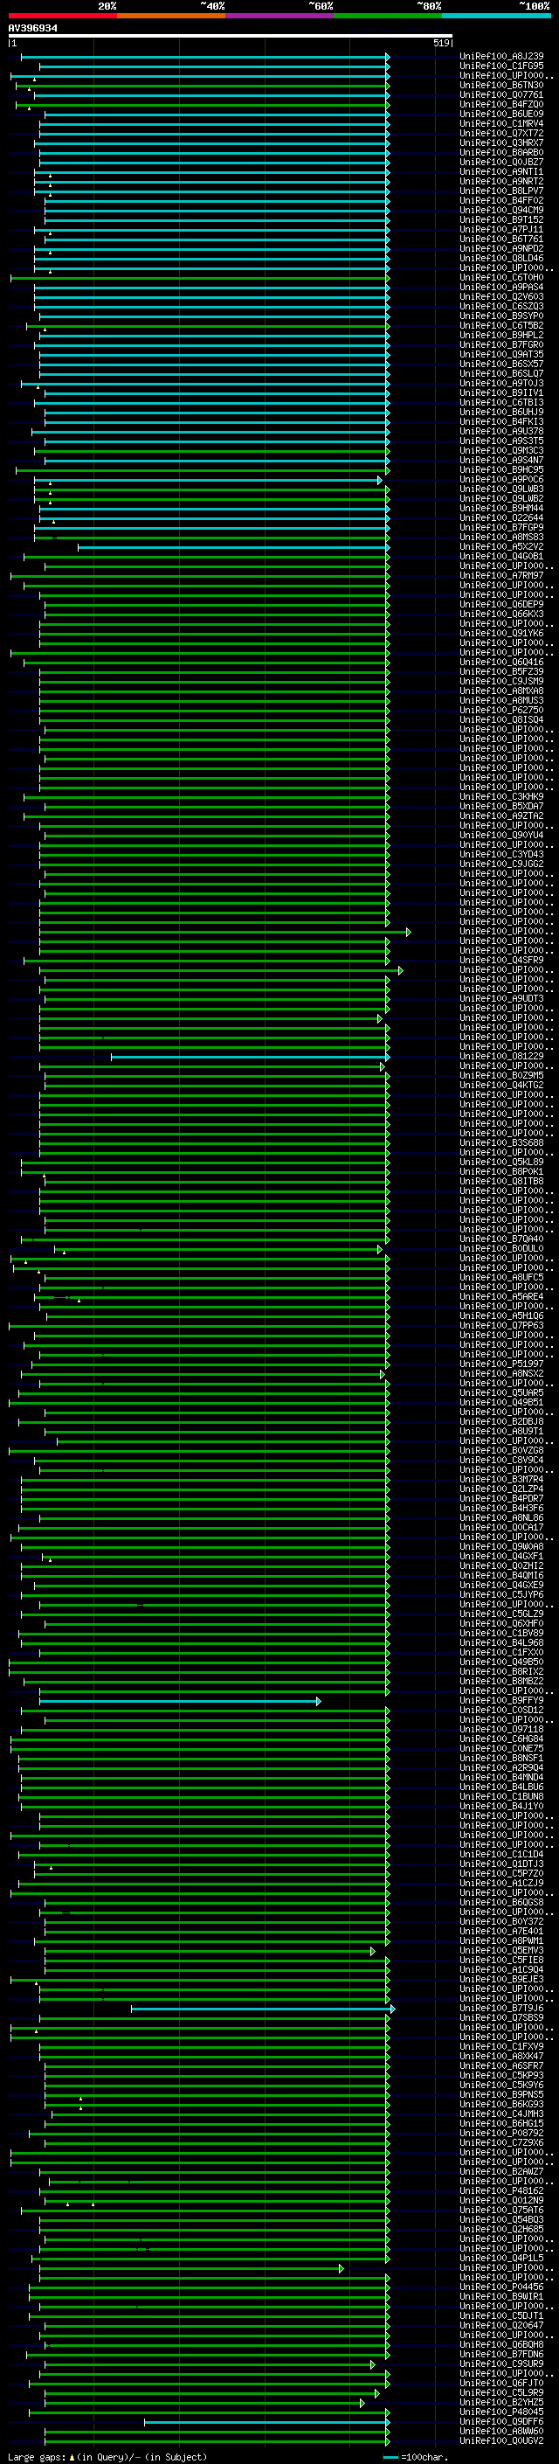Click UniRef100_A9NPD2 label

tap(501, 249)
